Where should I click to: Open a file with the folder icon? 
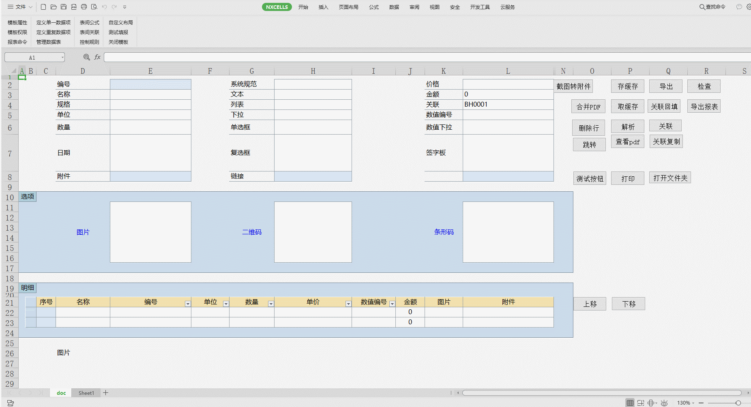(x=54, y=7)
